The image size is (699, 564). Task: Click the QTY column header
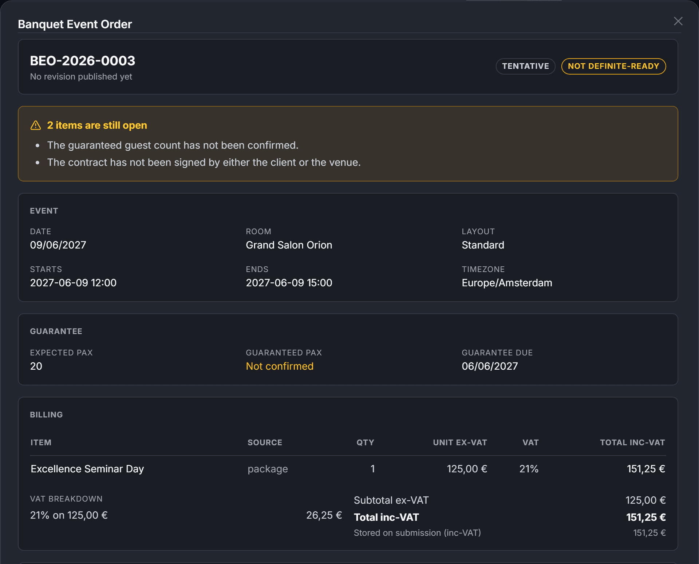pos(365,442)
